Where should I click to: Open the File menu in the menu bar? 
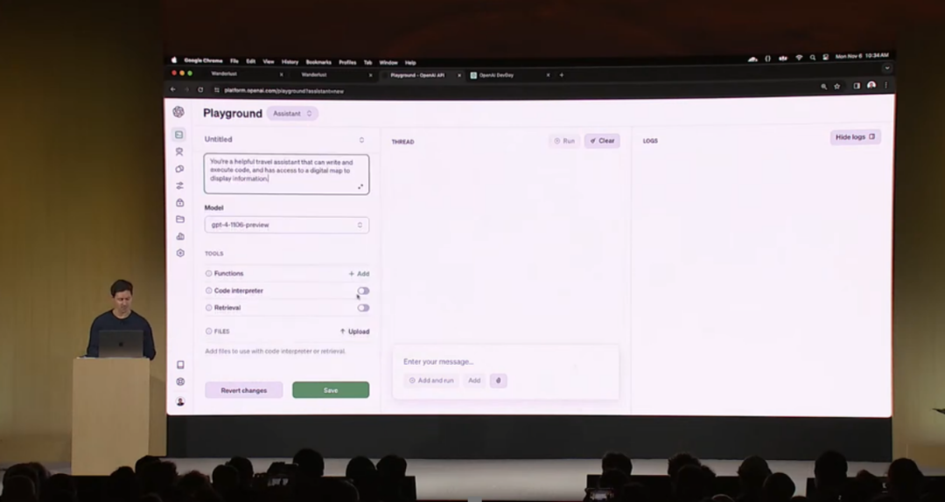pos(234,61)
